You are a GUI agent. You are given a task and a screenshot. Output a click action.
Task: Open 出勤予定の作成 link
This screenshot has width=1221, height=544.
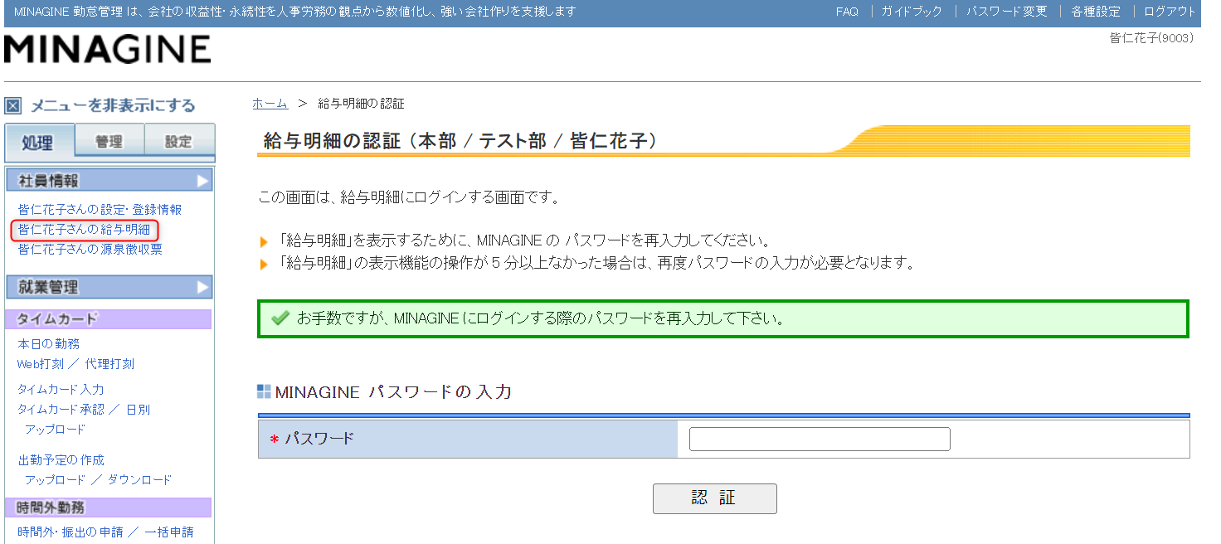pyautogui.click(x=61, y=460)
